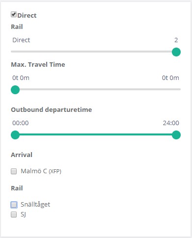Click the Outbound departuretime start handle
Image resolution: width=192 pixels, height=238 pixels.
point(15,135)
